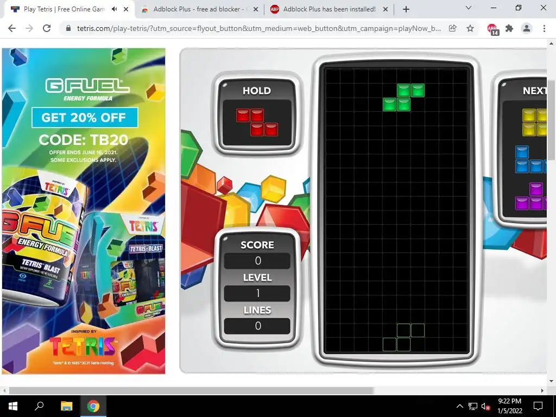Click the vertical scrollbar down arrow

tap(552, 381)
